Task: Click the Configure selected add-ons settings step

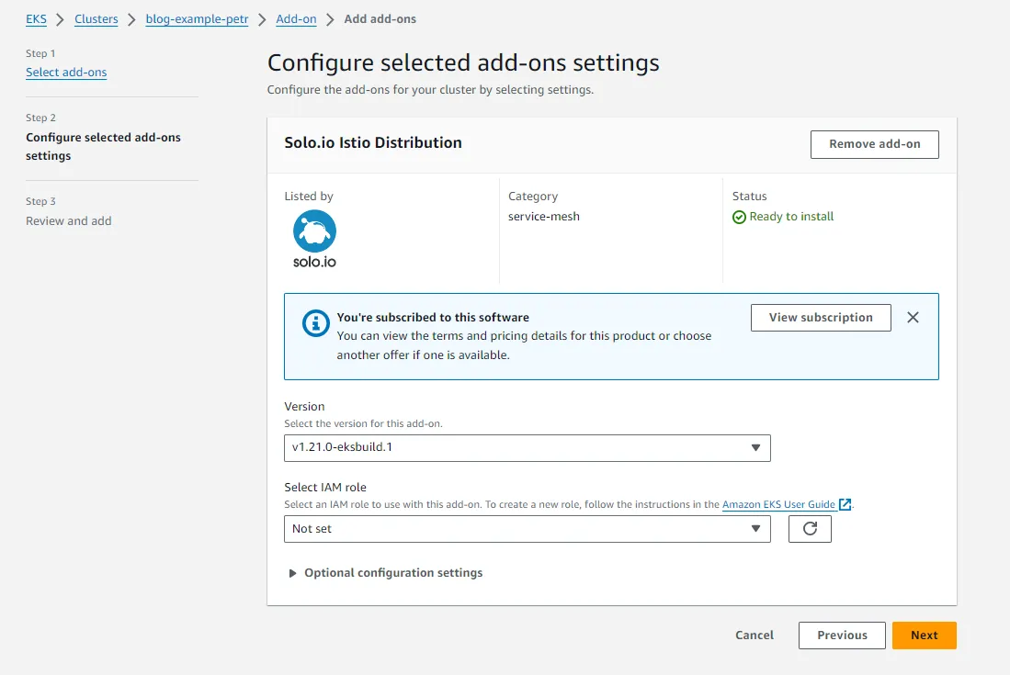Action: [103, 147]
